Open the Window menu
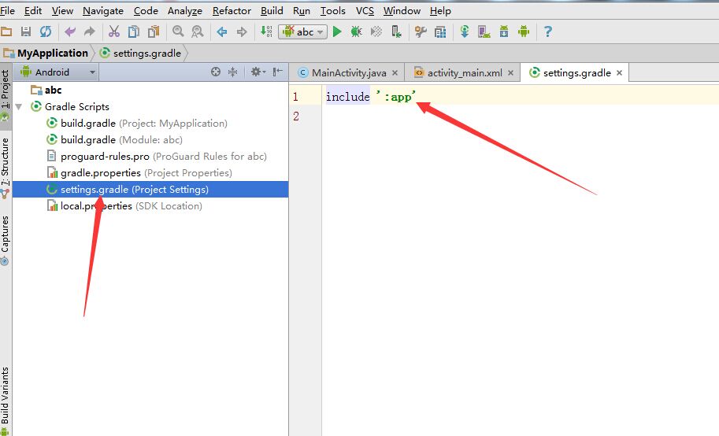The image size is (719, 436). [402, 10]
